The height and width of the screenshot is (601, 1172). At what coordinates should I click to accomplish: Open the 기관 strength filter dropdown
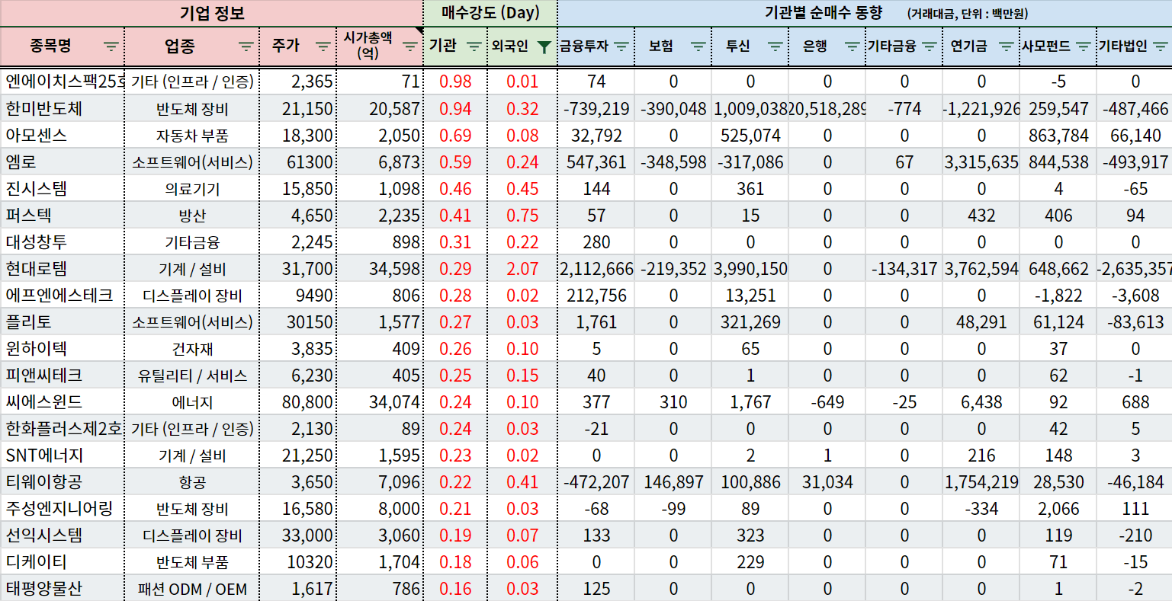474,46
